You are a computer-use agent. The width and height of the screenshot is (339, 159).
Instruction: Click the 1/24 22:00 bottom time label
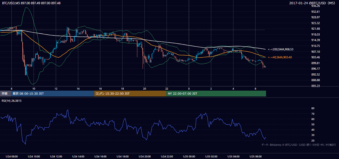click(x=167, y=156)
